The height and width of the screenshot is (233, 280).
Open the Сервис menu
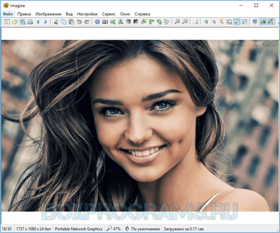tap(109, 14)
